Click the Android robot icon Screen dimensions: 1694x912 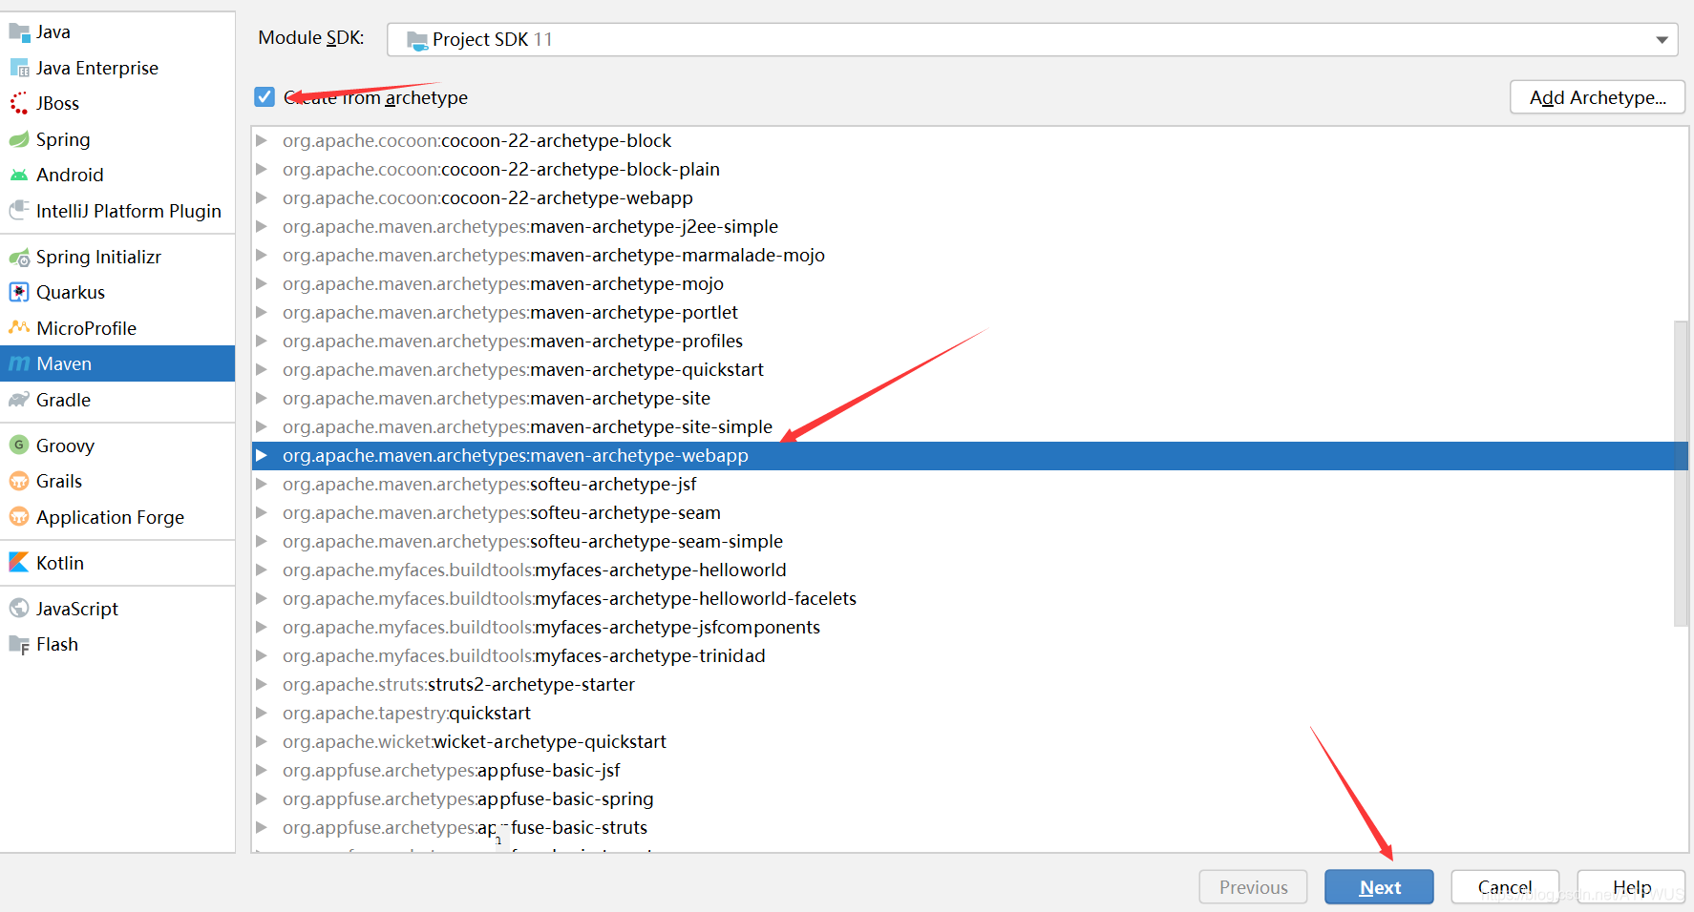[x=19, y=175]
